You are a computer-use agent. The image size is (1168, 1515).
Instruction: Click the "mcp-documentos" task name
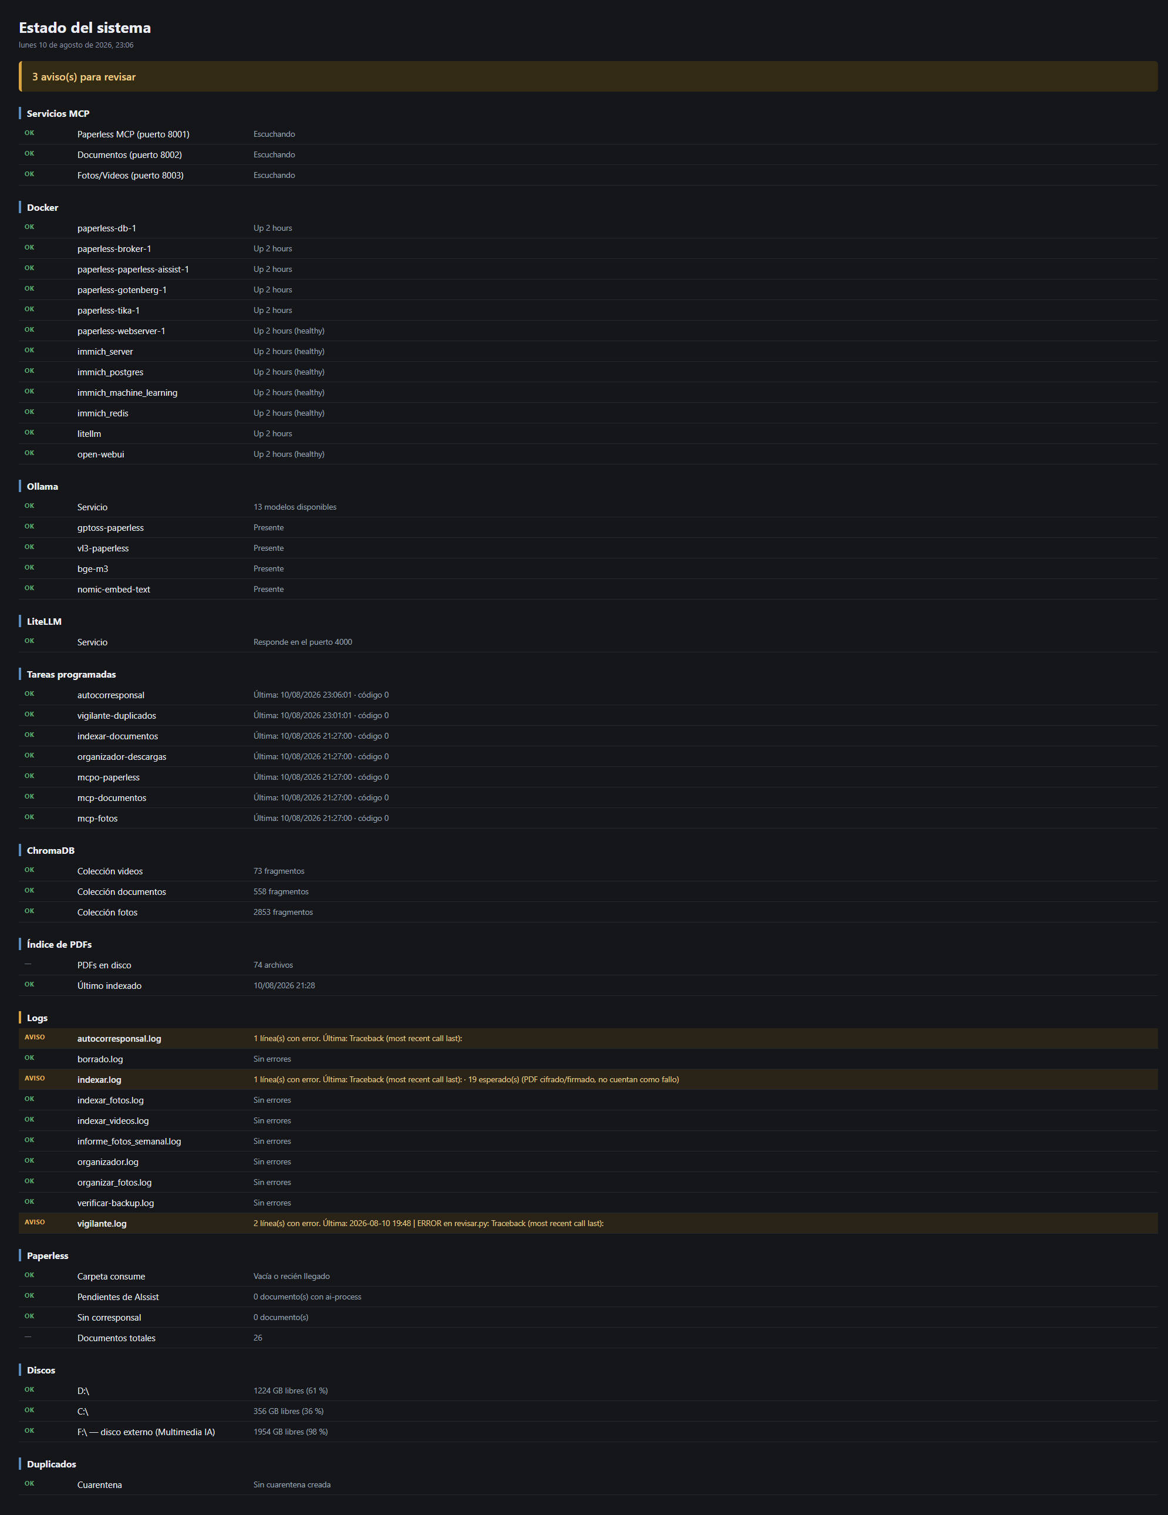coord(112,798)
